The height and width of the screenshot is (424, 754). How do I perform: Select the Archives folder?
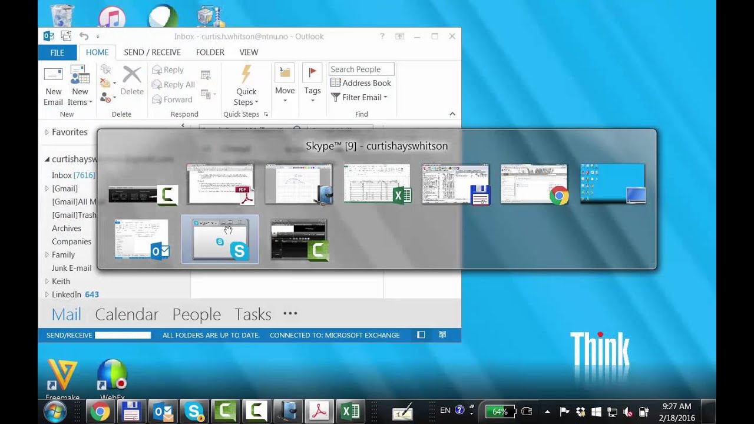[x=67, y=228]
